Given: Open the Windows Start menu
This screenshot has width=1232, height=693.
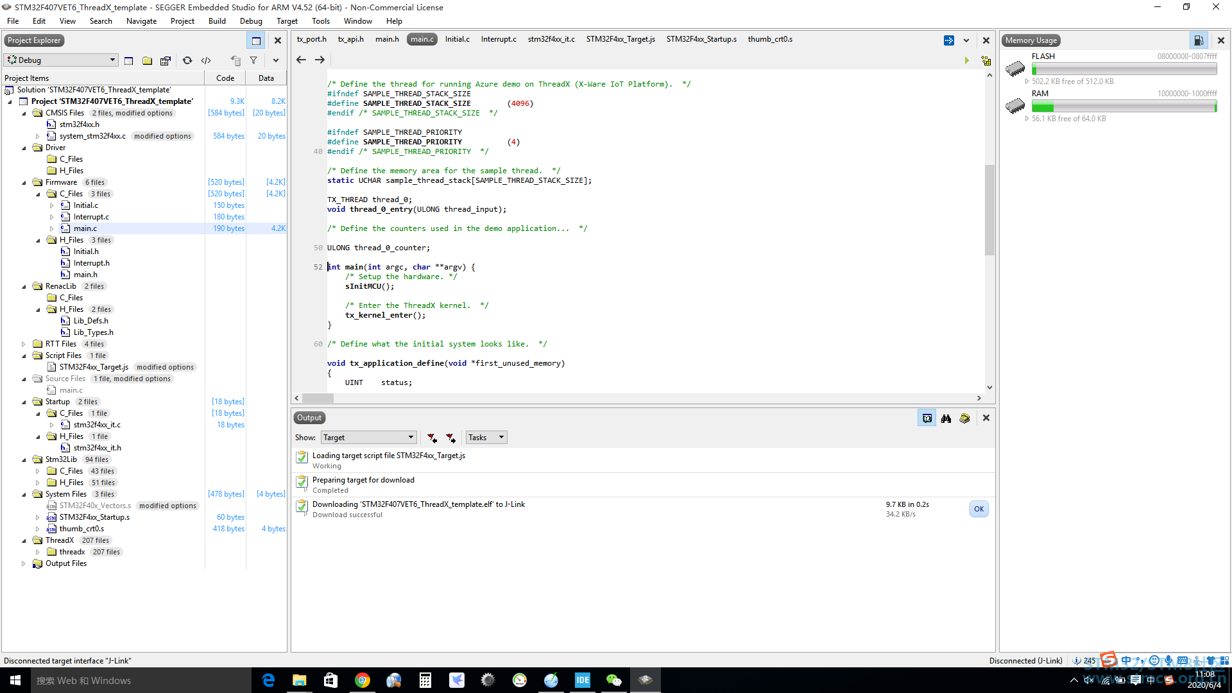Looking at the screenshot, I should (x=15, y=680).
